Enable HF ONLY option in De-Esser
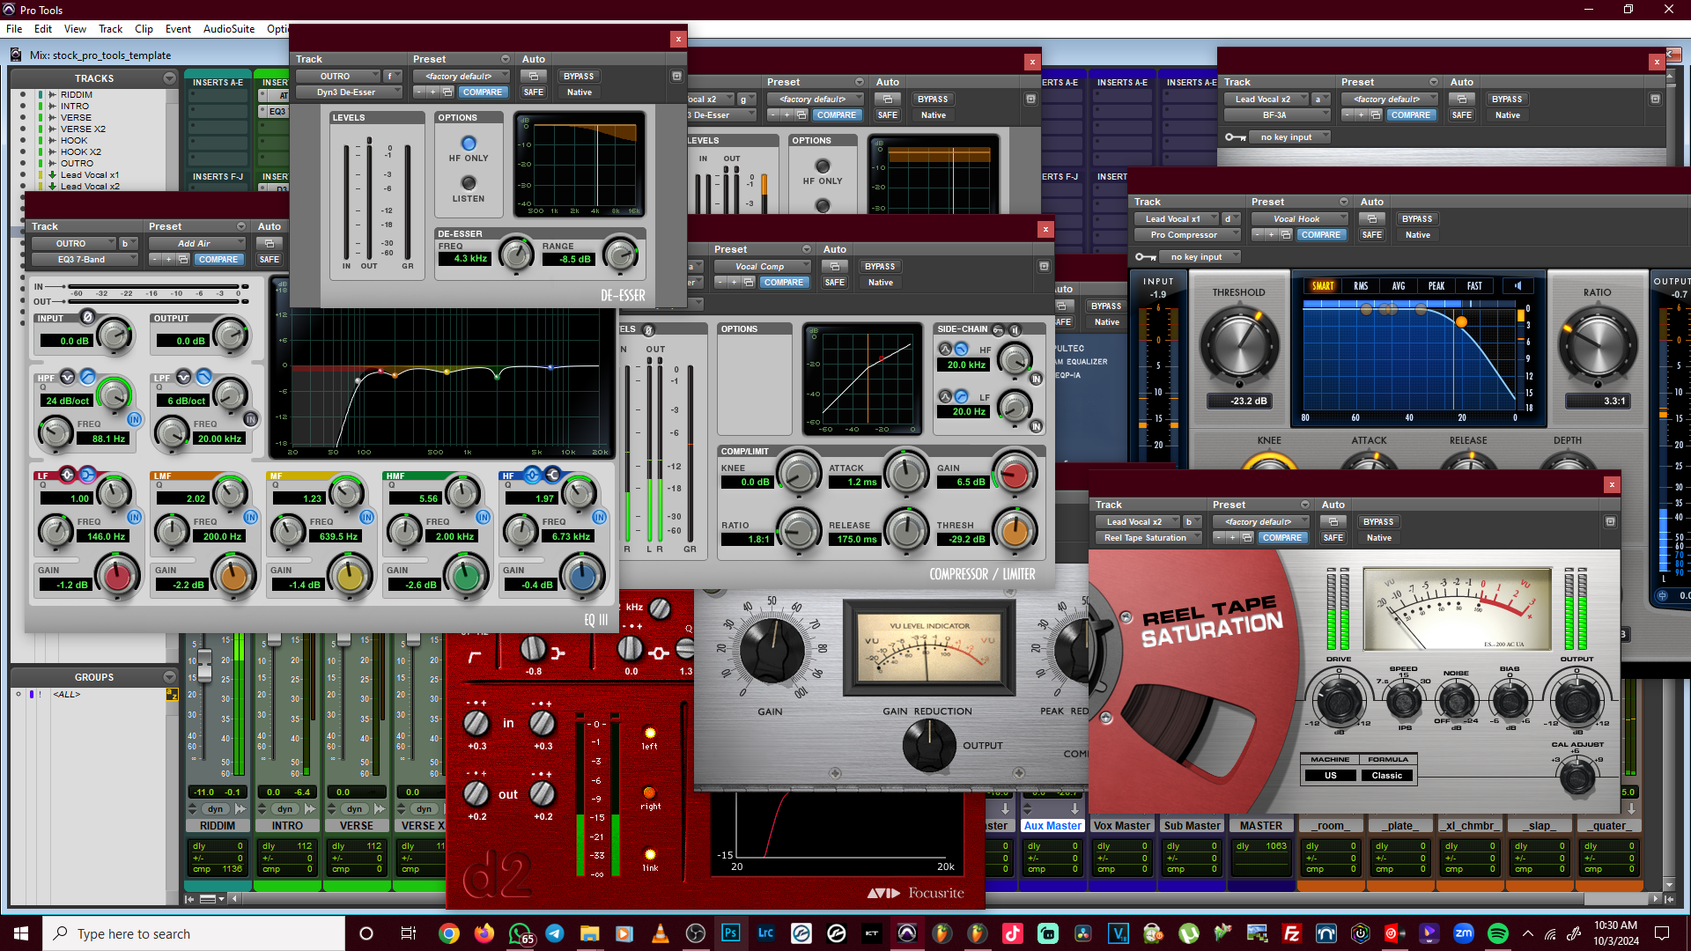The width and height of the screenshot is (1691, 951). (x=469, y=144)
